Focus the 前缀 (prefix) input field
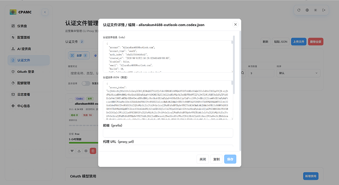This screenshot has height=185, width=339. click(168, 133)
